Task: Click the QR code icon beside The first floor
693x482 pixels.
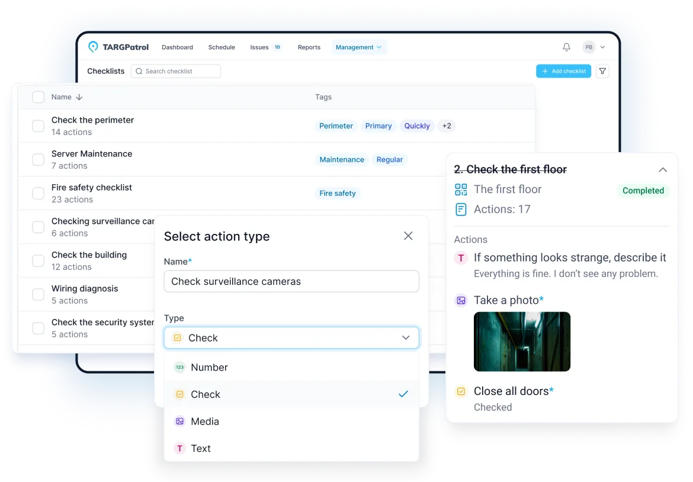Action: pyautogui.click(x=461, y=189)
